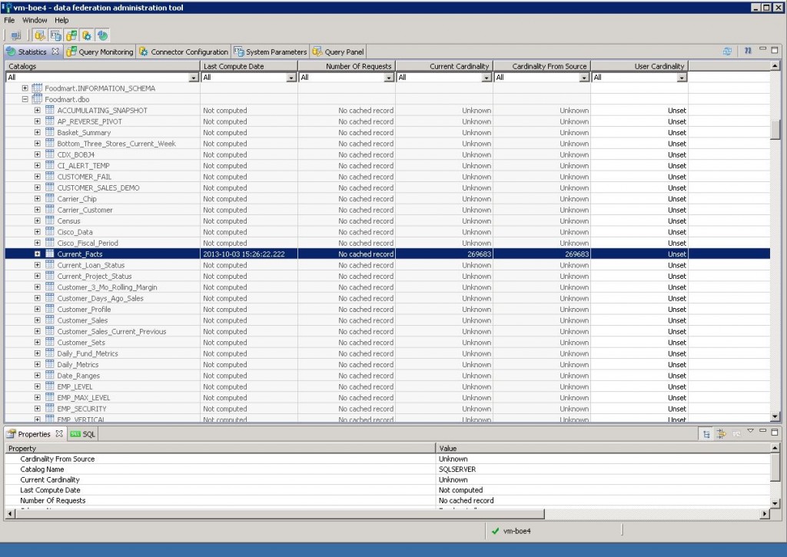Open the Catalogs filter dropdown

tap(194, 78)
